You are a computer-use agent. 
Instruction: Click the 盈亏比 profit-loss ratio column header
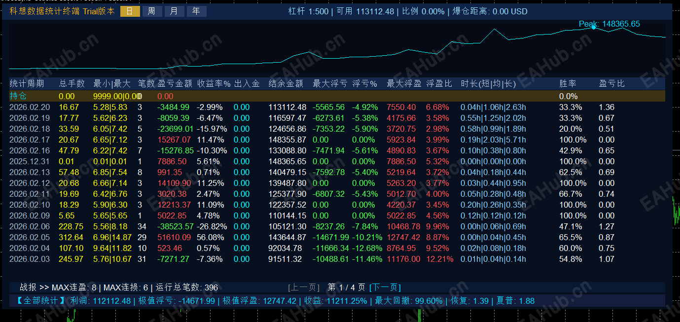611,83
